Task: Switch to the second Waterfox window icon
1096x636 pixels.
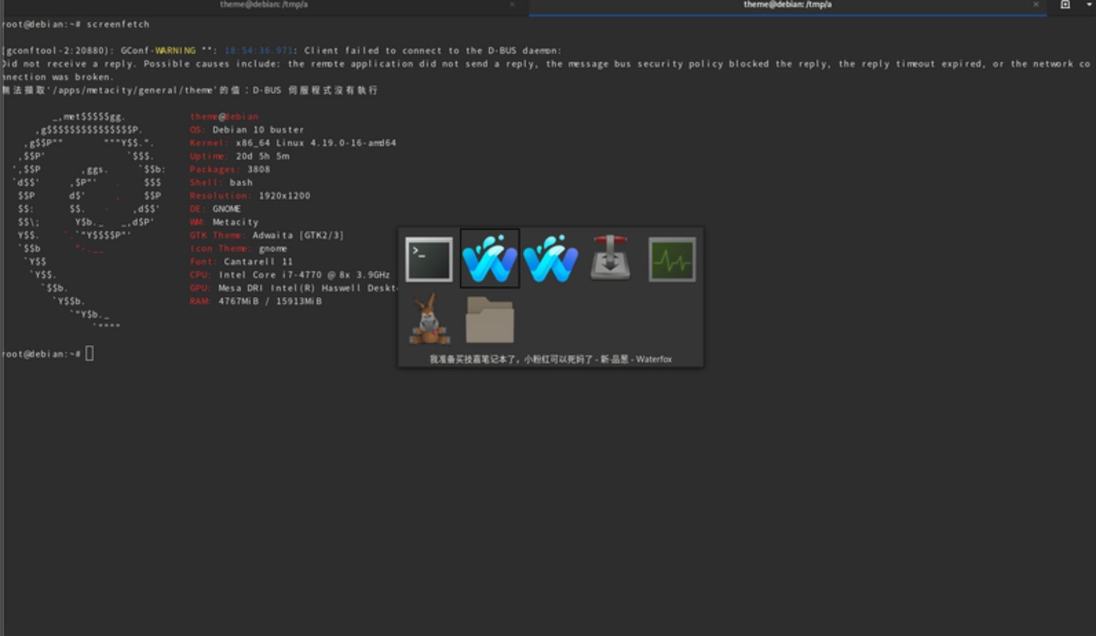Action: click(x=550, y=260)
